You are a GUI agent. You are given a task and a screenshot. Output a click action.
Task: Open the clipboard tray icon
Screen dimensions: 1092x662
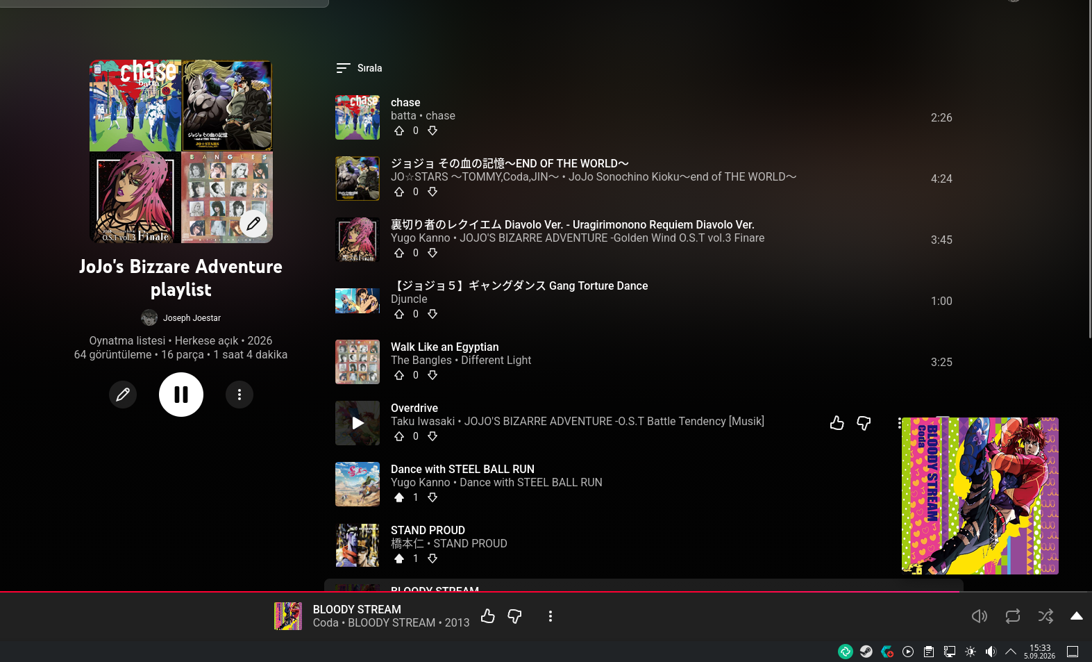click(x=929, y=652)
